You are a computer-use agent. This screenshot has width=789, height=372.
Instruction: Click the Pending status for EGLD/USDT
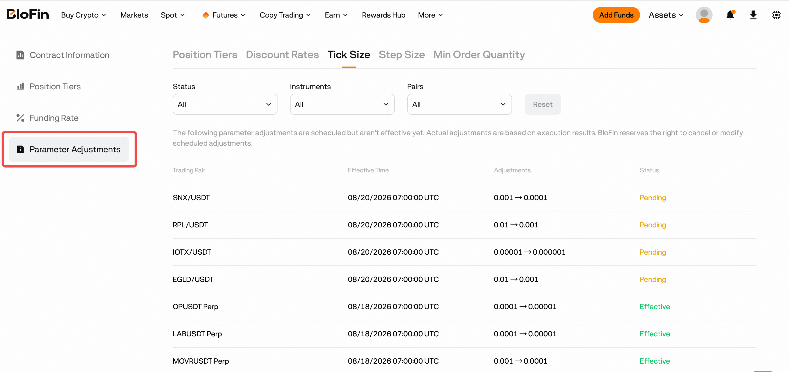pyautogui.click(x=653, y=280)
